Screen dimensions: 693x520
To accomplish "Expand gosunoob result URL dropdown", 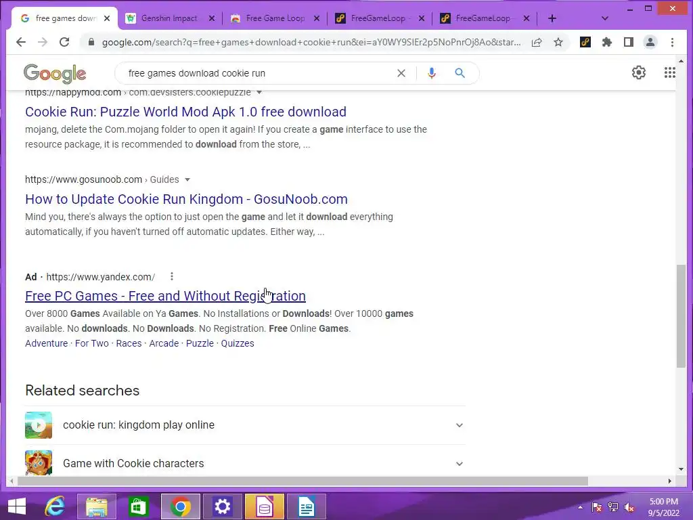I will coord(187,179).
